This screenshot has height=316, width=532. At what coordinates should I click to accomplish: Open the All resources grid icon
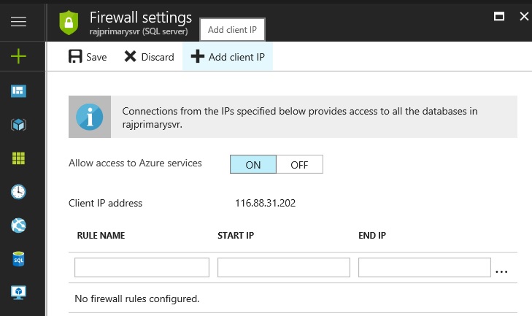[19, 158]
